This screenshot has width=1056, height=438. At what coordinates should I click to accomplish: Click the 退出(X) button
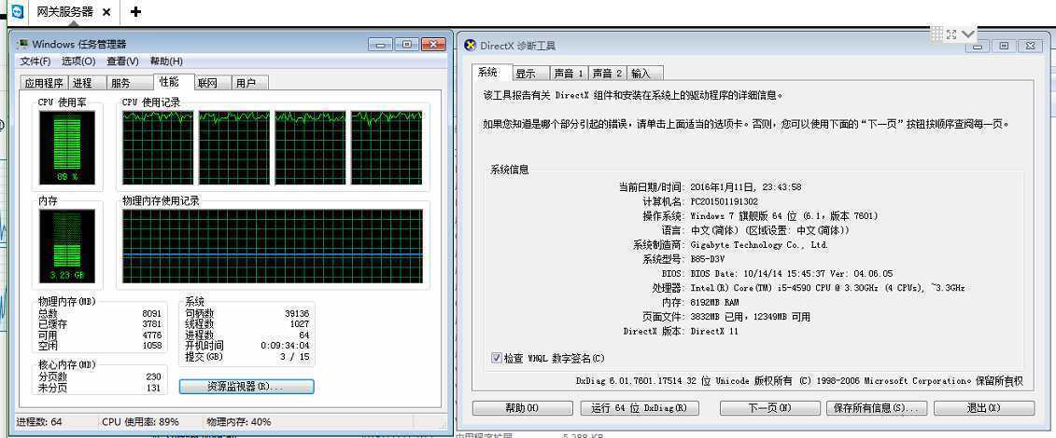pos(984,408)
